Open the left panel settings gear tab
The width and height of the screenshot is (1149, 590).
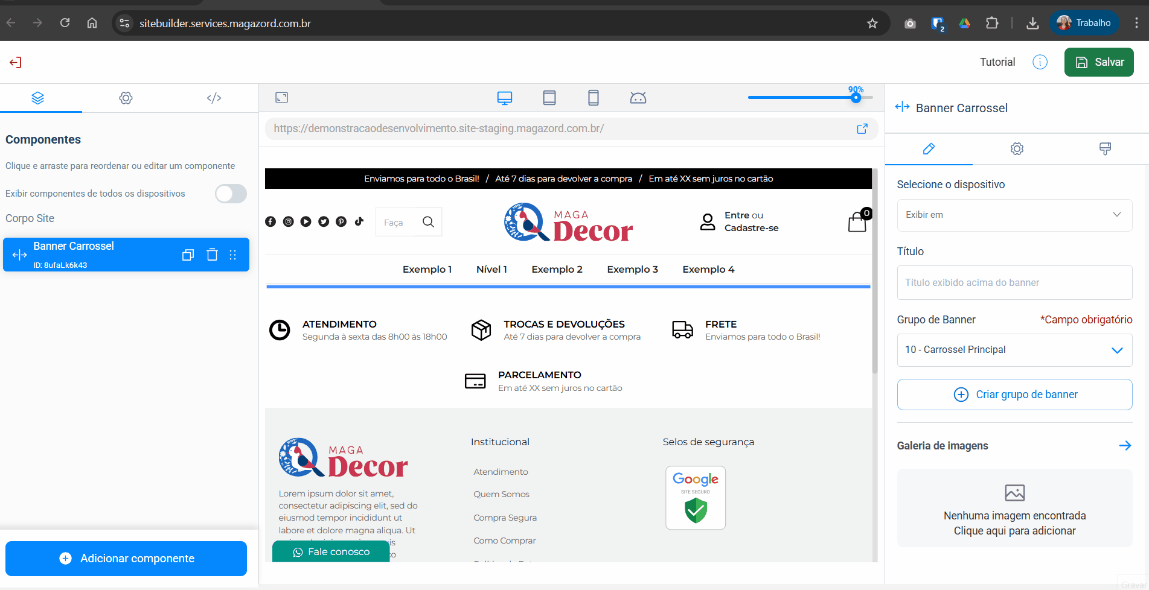tap(126, 98)
